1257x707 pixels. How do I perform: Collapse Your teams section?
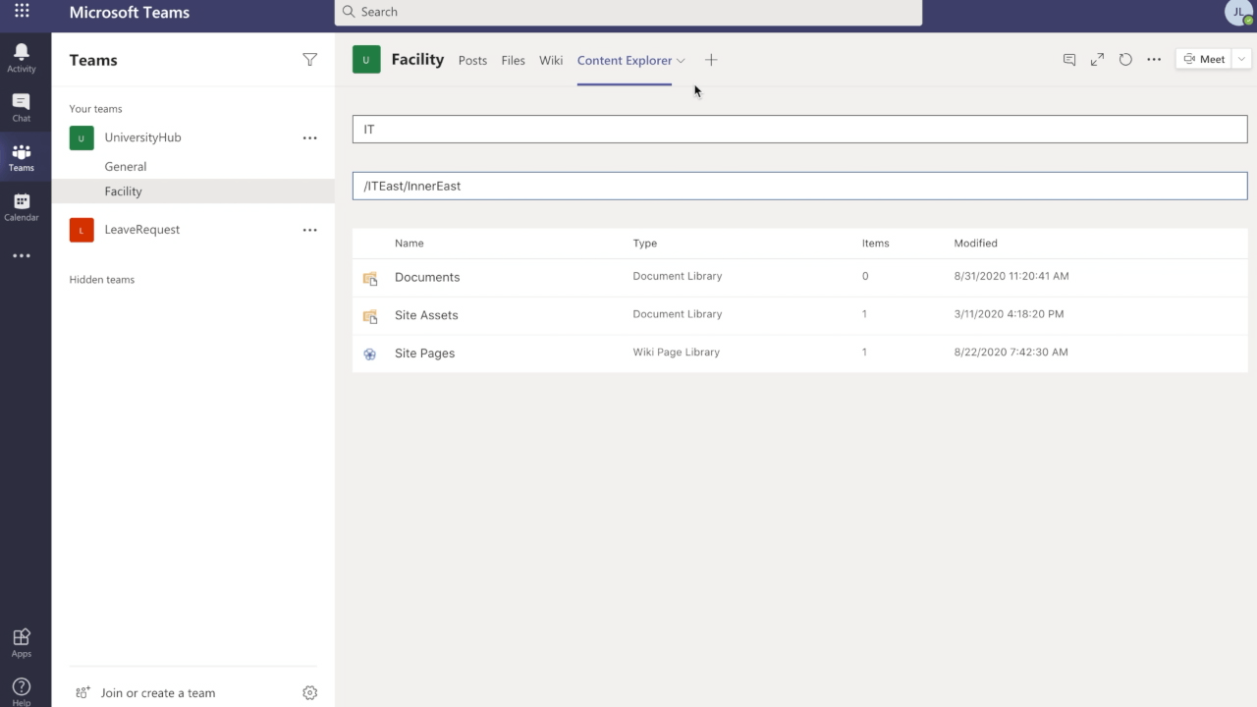tap(95, 109)
